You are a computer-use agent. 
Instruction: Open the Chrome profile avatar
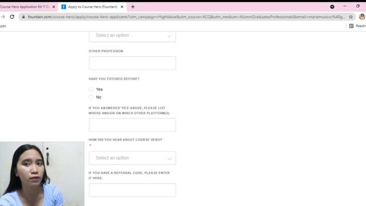click(x=362, y=17)
